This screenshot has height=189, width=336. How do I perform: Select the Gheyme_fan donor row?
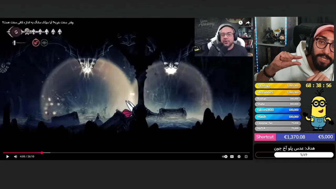click(278, 123)
